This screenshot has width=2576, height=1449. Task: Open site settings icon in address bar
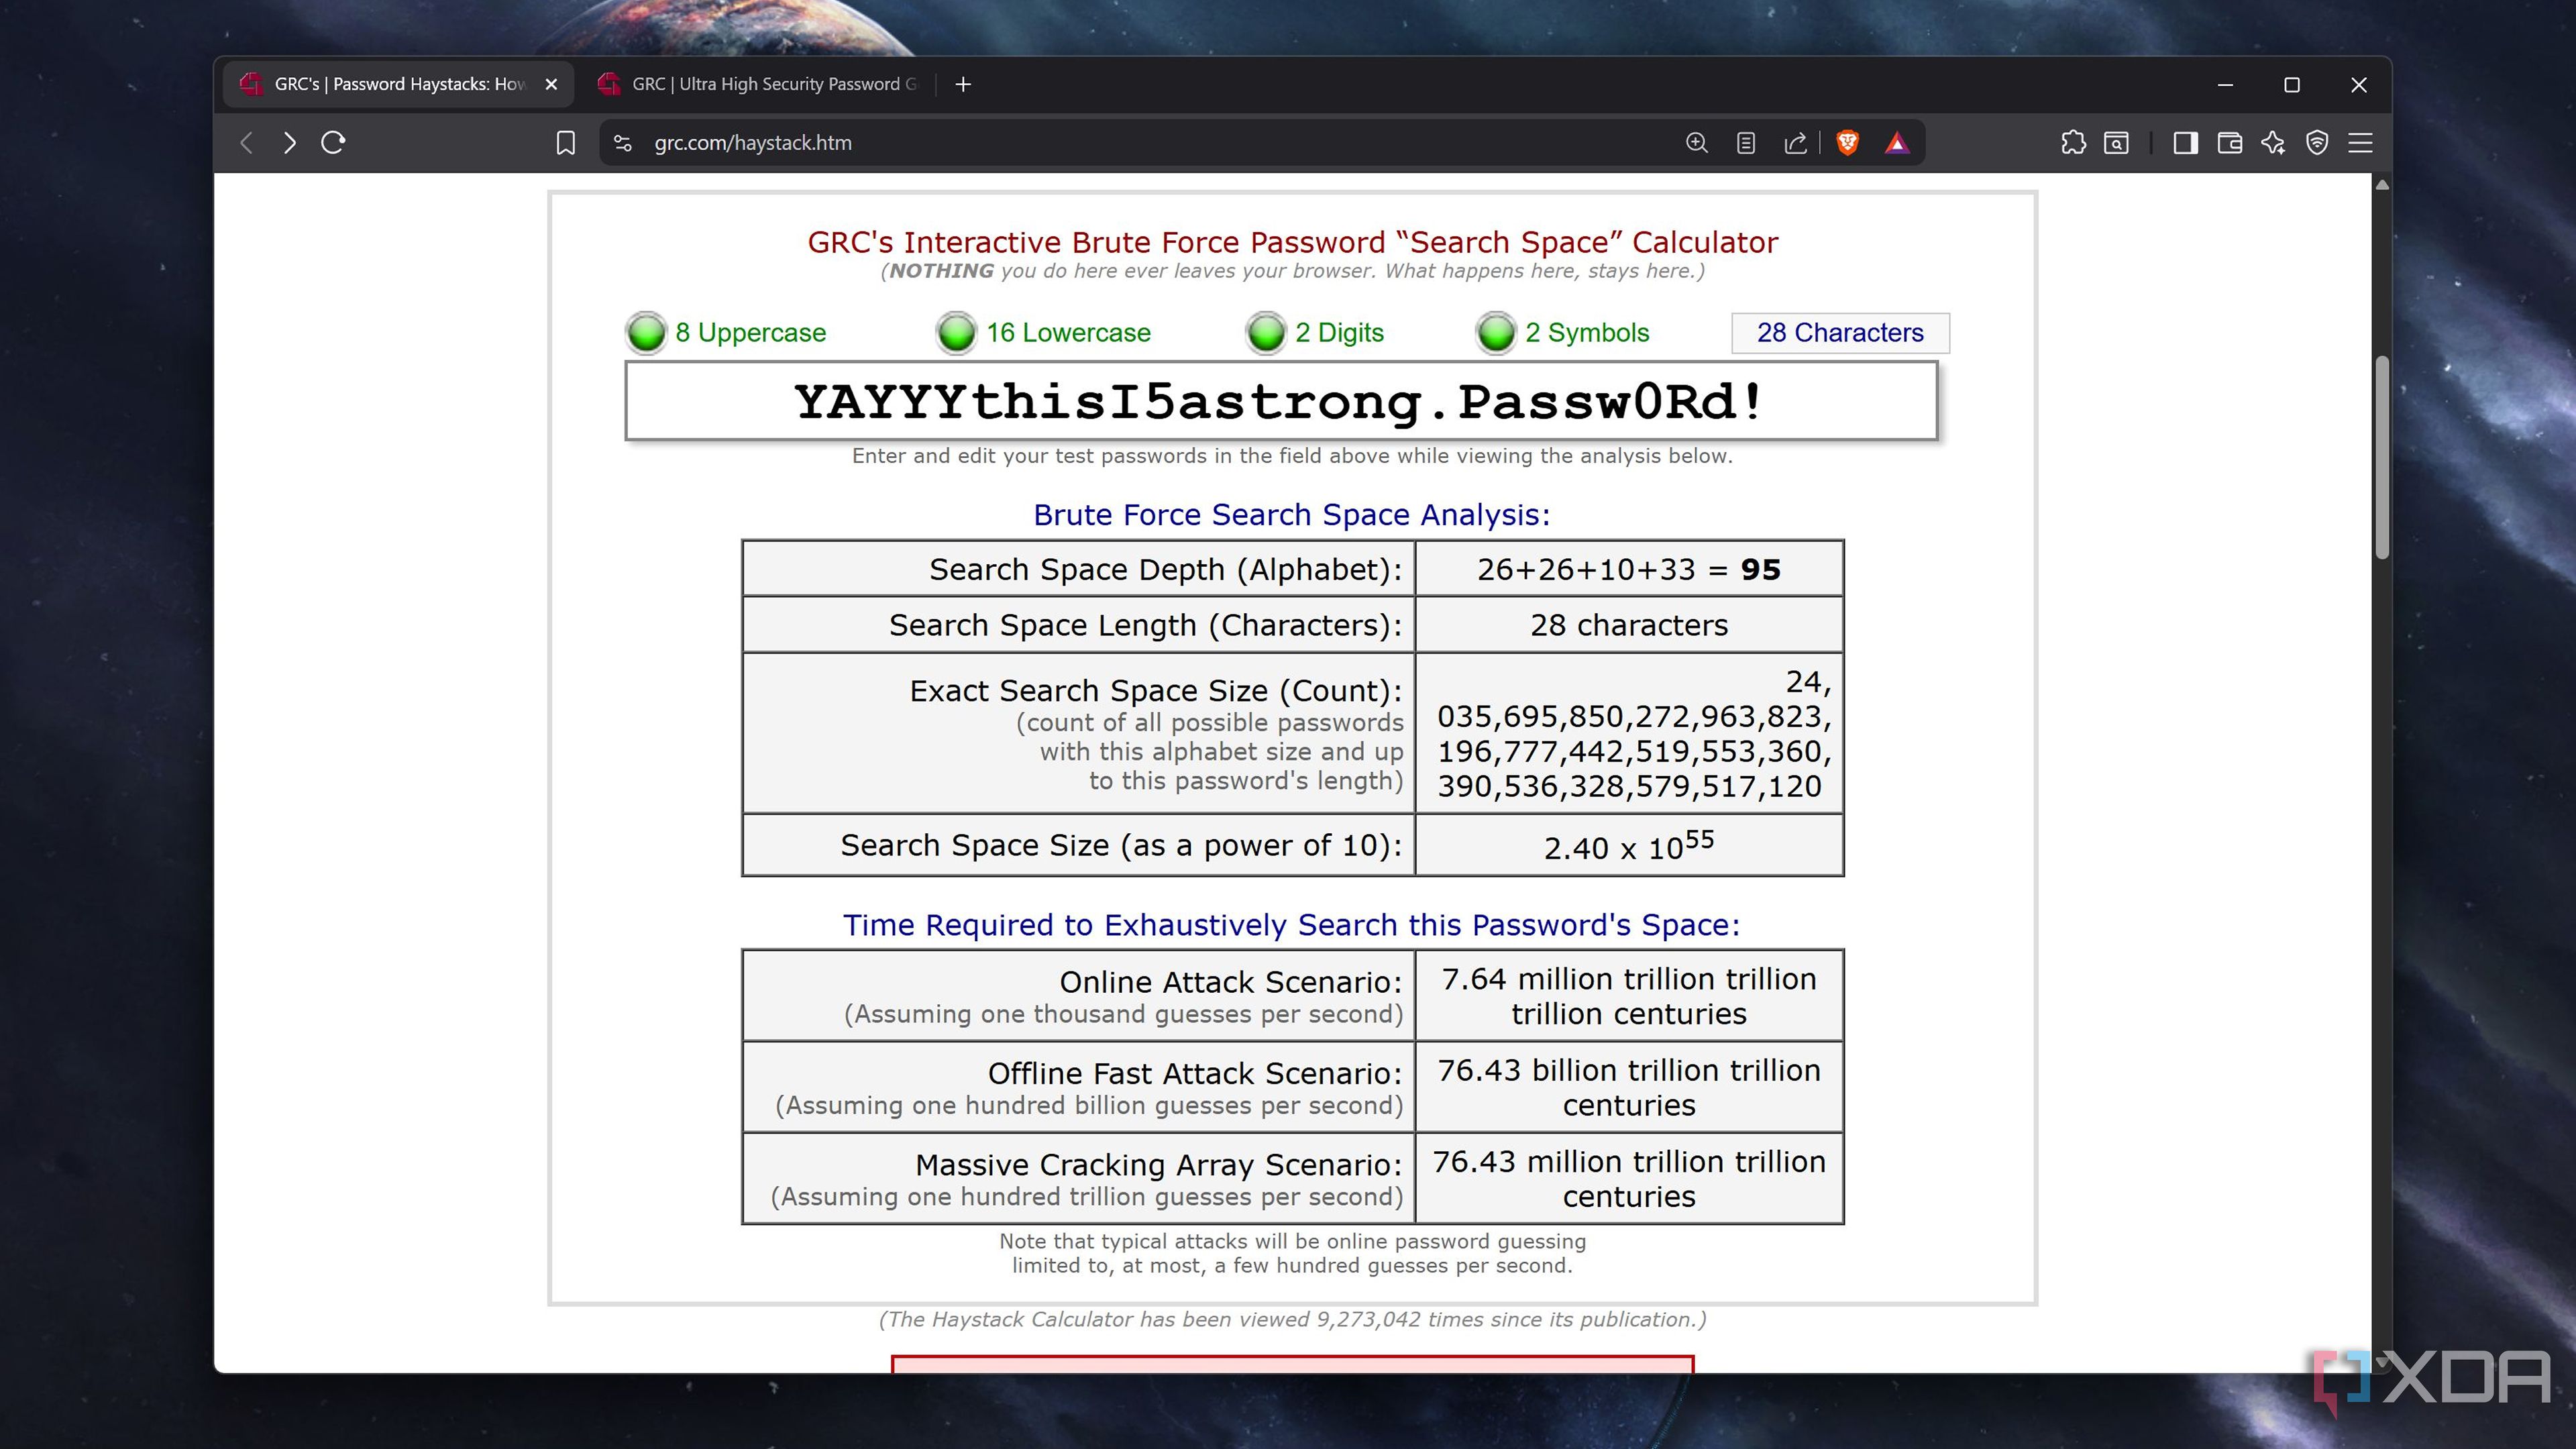pos(623,143)
